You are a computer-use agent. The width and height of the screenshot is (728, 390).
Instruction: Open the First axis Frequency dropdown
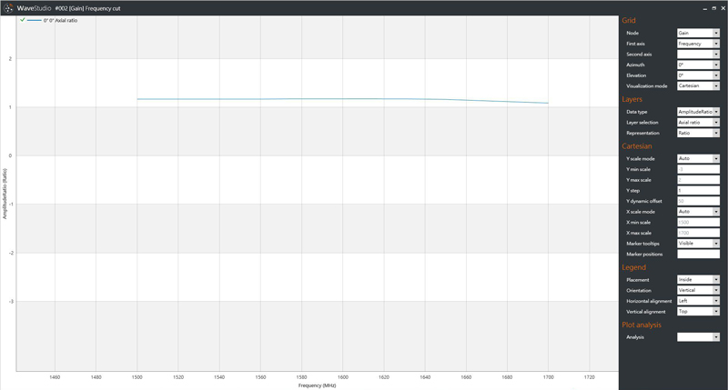698,44
